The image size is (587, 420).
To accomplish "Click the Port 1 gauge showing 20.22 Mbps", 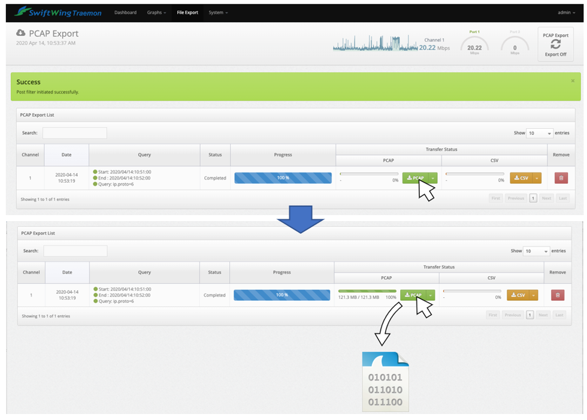I will 474,46.
